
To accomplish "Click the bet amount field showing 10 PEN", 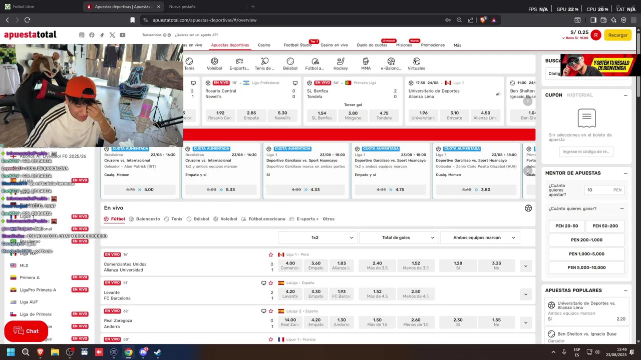I will point(604,190).
